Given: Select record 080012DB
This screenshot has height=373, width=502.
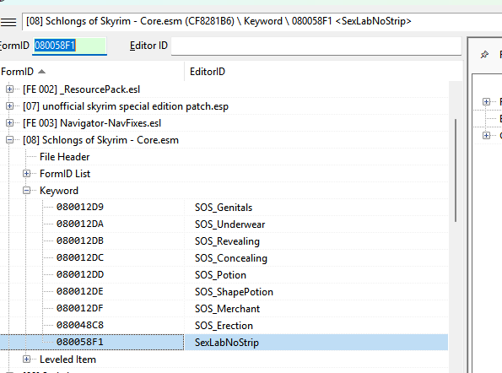Looking at the screenshot, I should pyautogui.click(x=80, y=241).
